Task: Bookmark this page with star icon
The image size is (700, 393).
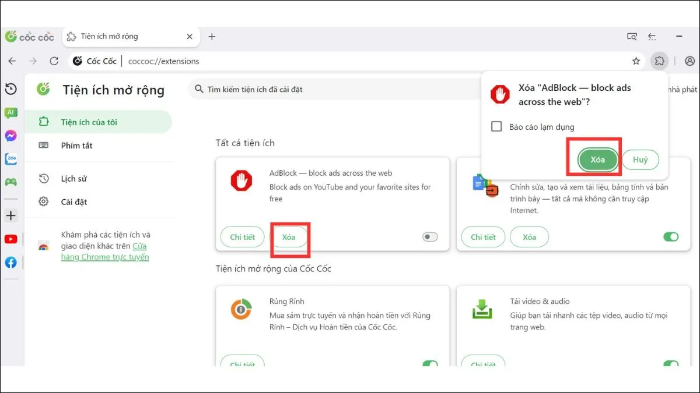Action: [636, 61]
